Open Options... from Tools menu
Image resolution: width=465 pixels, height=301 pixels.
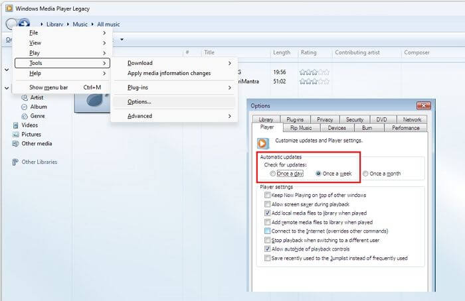174,102
